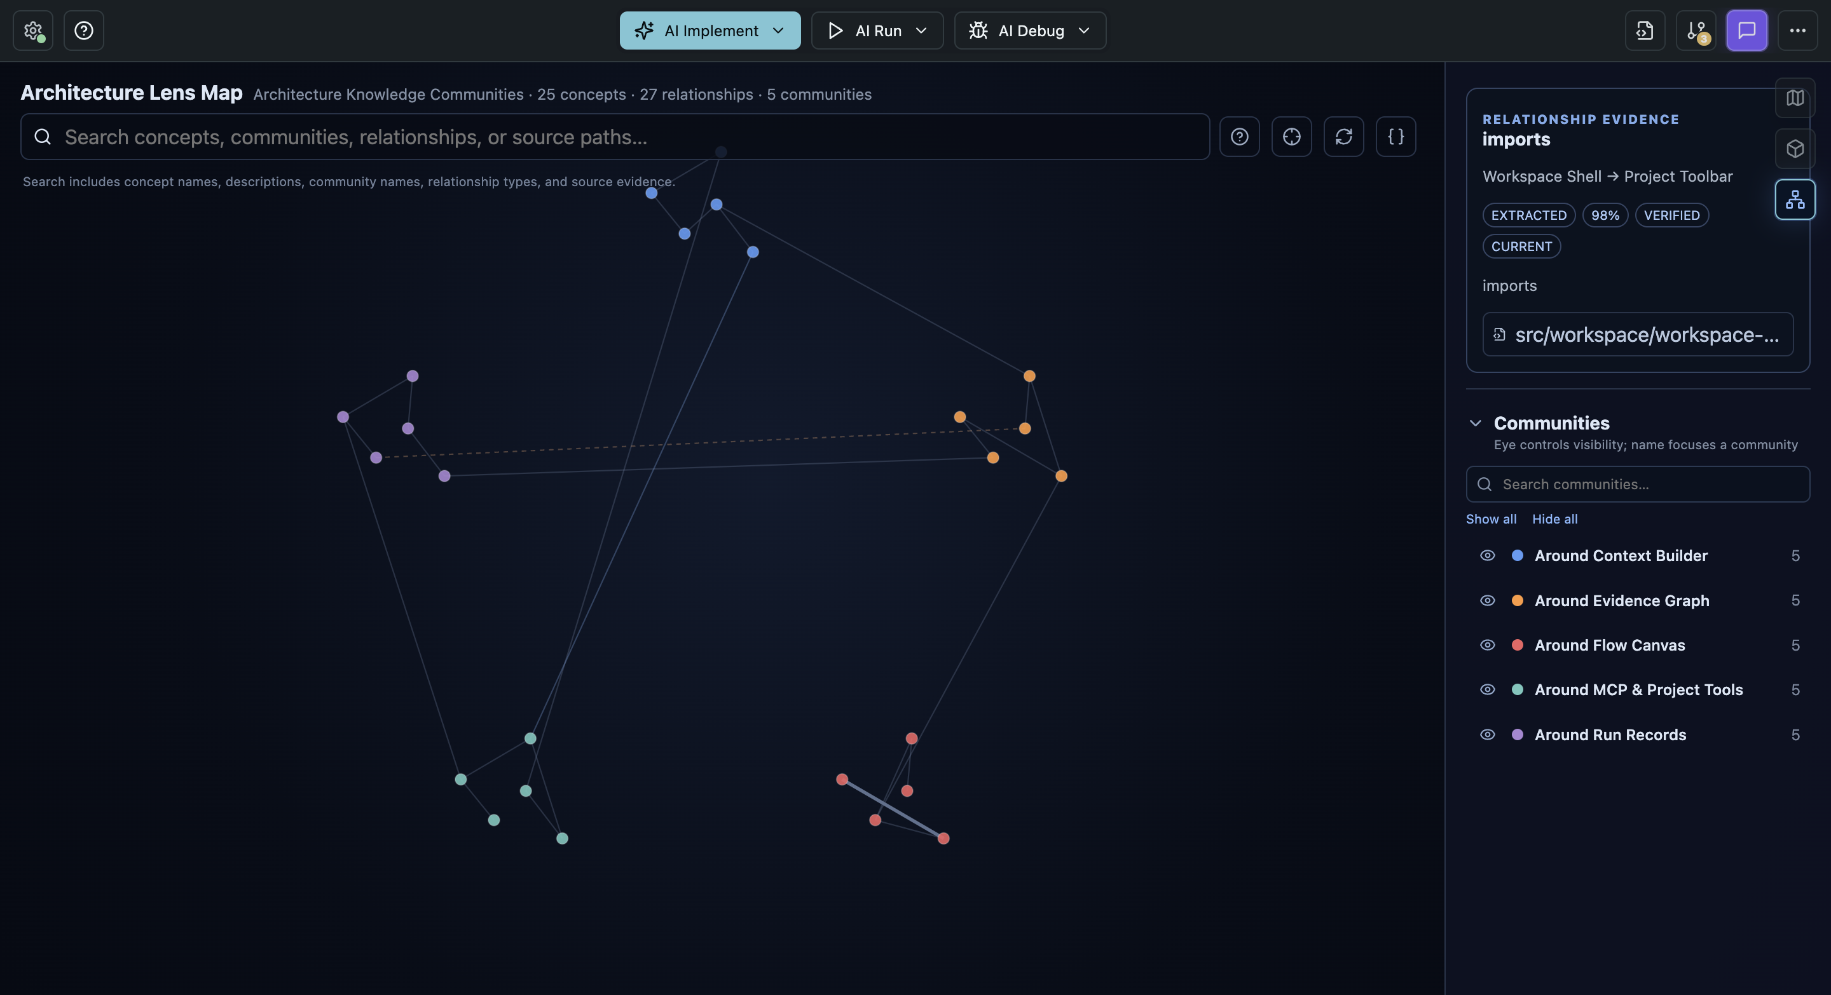Collapse the Communities section chevron
The width and height of the screenshot is (1831, 995).
1476,423
